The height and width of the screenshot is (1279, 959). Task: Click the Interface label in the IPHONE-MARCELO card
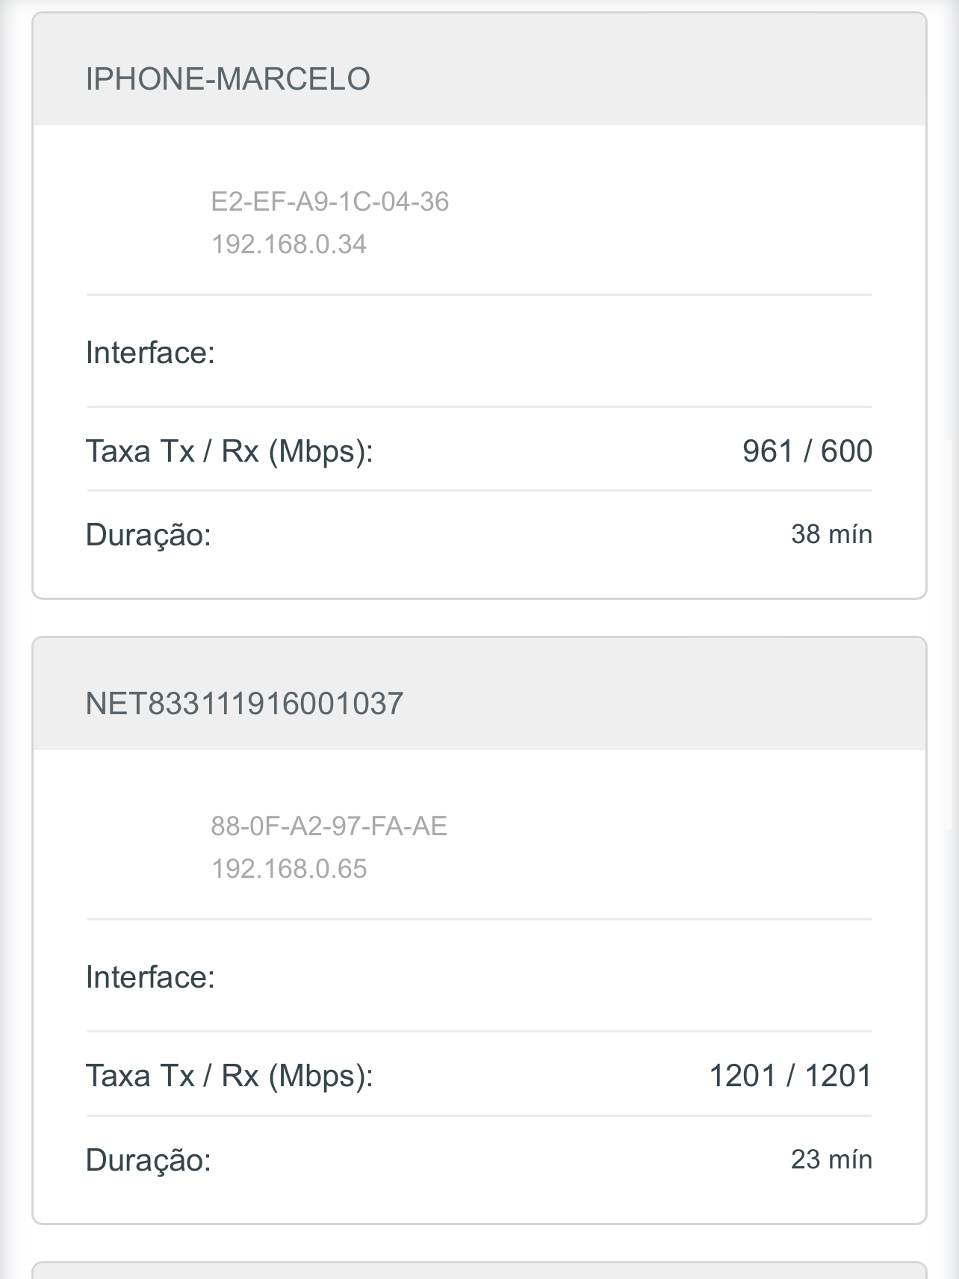pos(150,353)
